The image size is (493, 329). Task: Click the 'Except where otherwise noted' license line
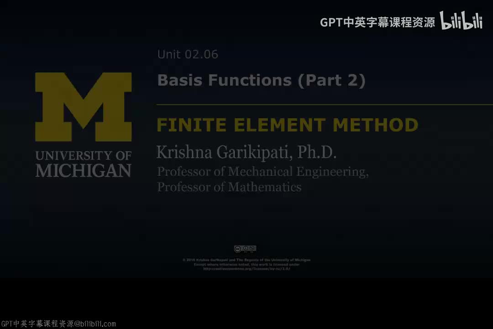[x=246, y=265]
